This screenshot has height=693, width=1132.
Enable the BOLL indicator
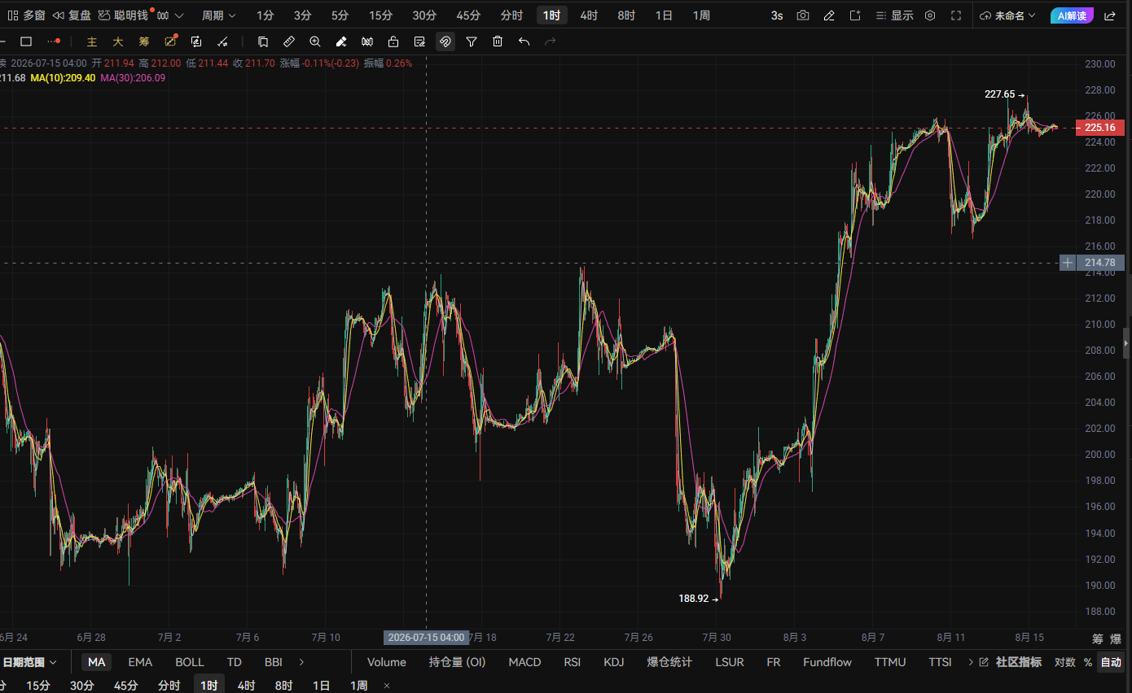pyautogui.click(x=190, y=662)
